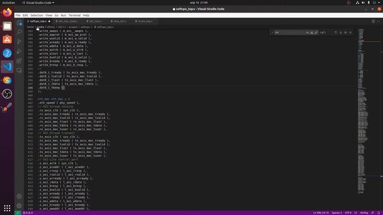Image resolution: width=383 pixels, height=215 pixels.
Task: Click the Split Editor Right icon
Action: (373, 21)
